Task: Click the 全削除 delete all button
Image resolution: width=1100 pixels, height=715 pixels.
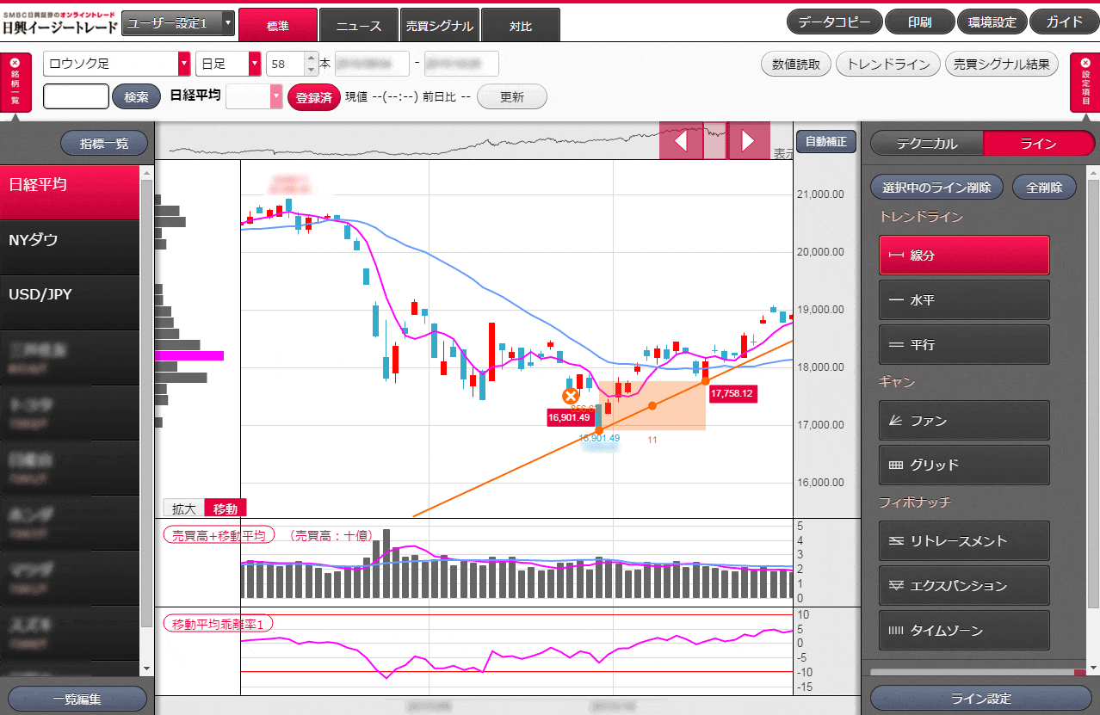Action: 1044,188
